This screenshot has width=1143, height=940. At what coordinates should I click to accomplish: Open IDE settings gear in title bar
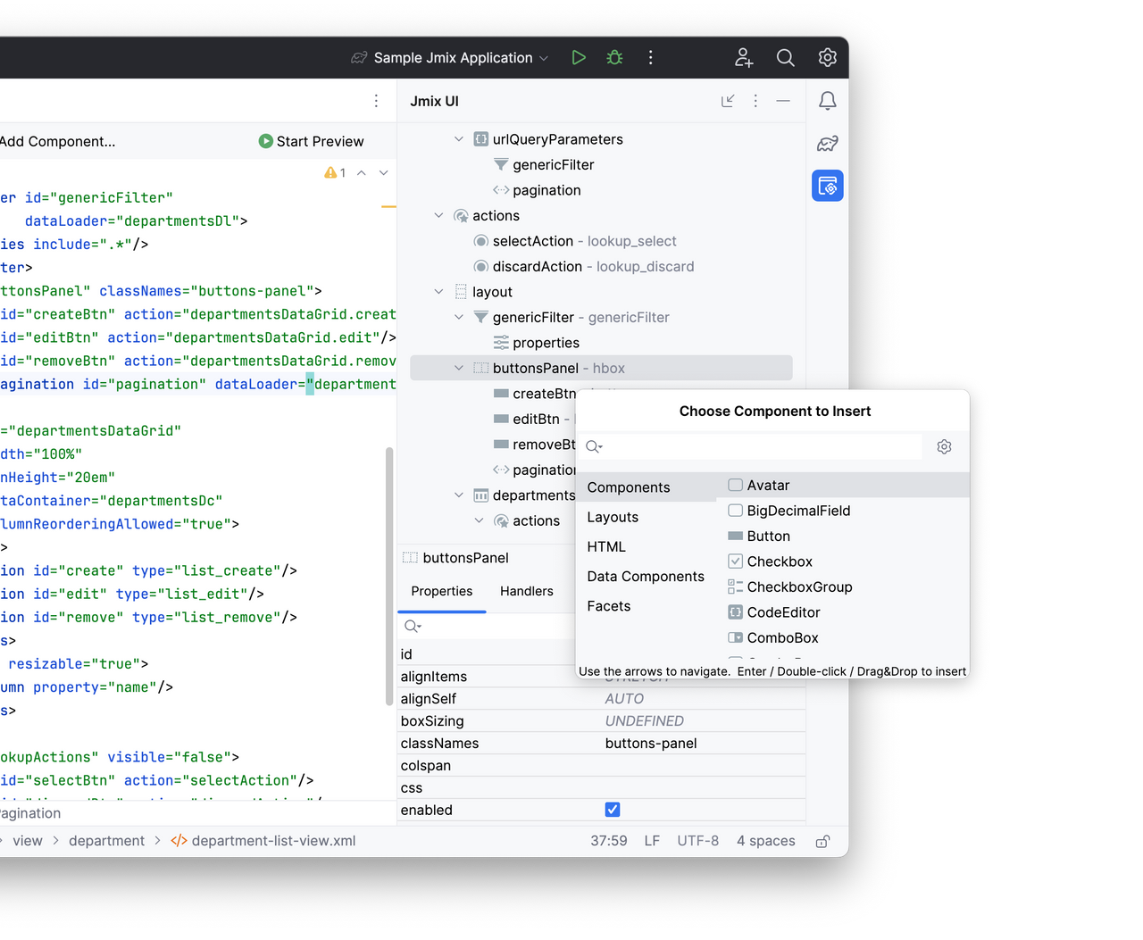tap(826, 57)
